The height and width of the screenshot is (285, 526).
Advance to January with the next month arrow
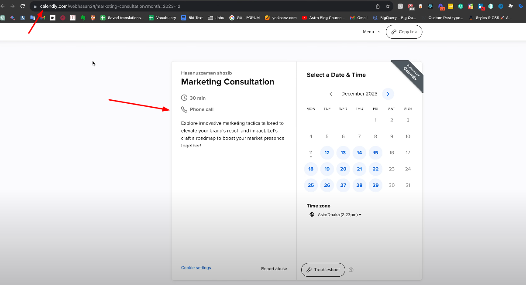(388, 93)
